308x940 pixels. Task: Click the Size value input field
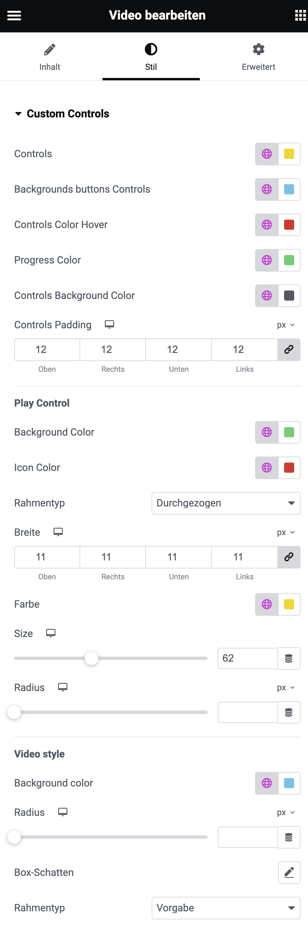point(248,658)
